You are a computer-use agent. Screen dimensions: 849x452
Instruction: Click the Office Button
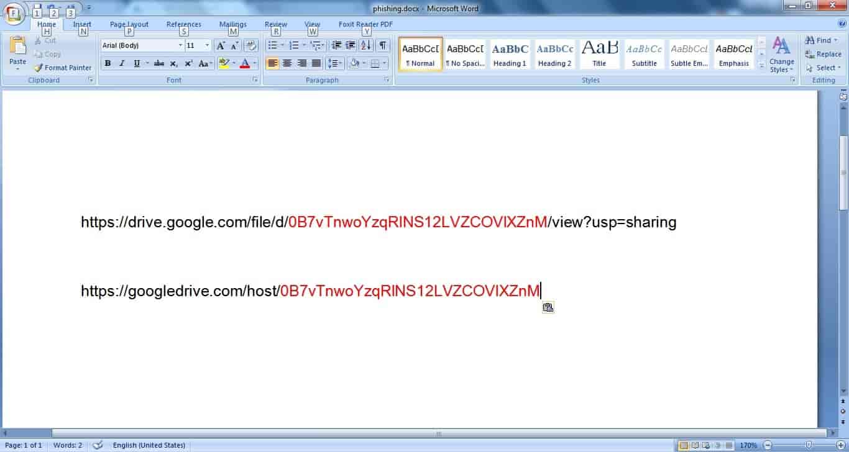[x=14, y=12]
